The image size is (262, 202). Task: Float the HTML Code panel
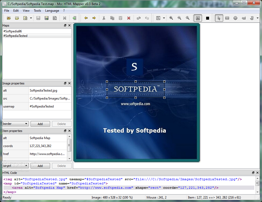(x=253, y=173)
